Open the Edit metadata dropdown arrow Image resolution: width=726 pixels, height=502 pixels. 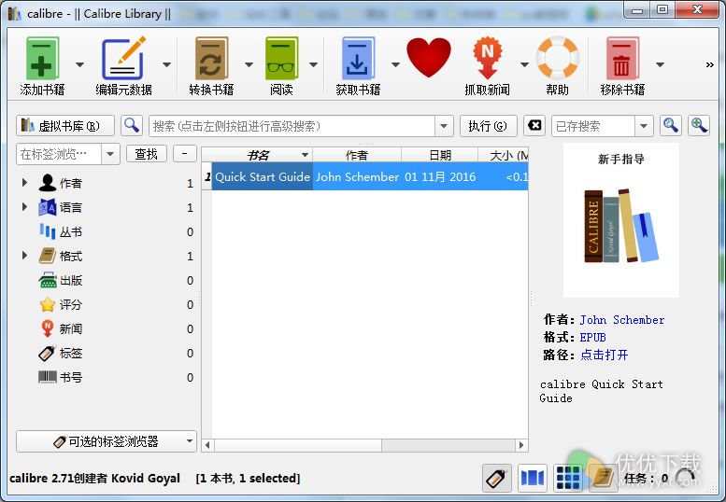point(166,64)
